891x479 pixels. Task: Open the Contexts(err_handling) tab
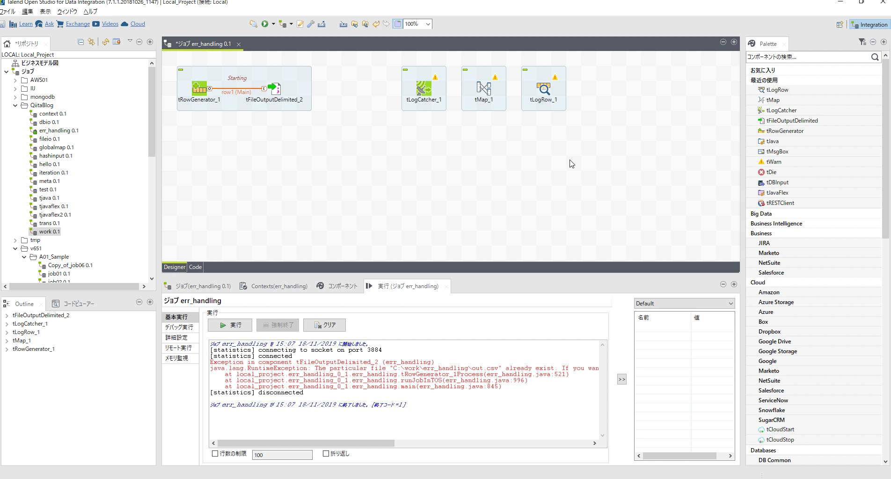(x=274, y=286)
